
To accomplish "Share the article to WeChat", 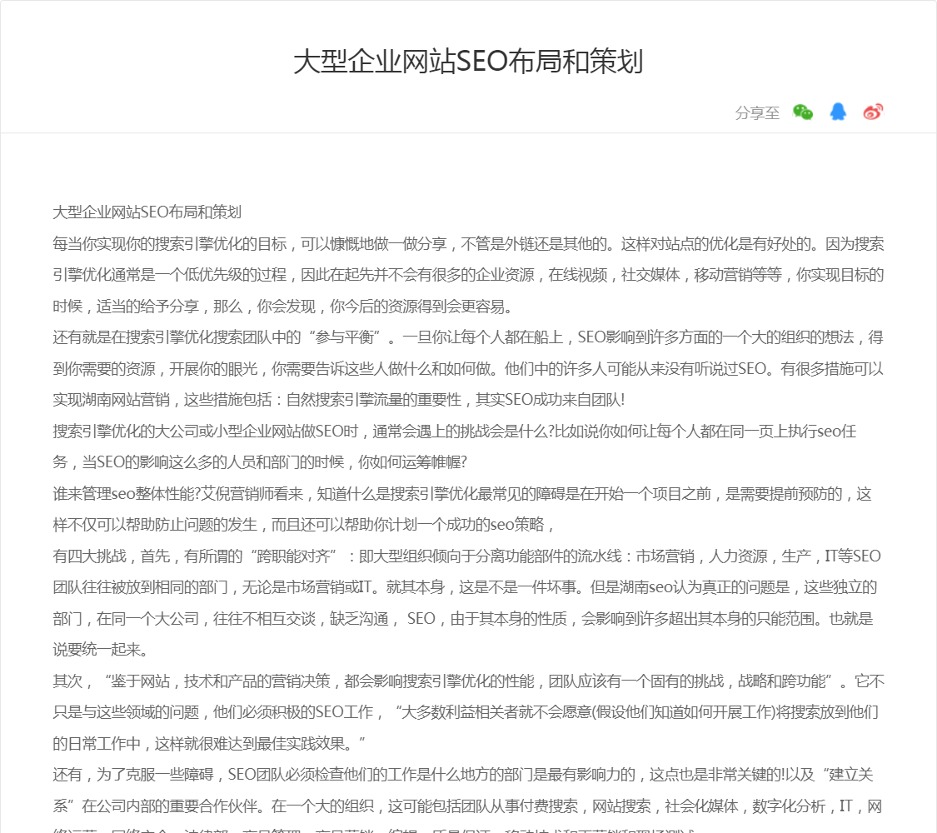I will click(x=803, y=112).
